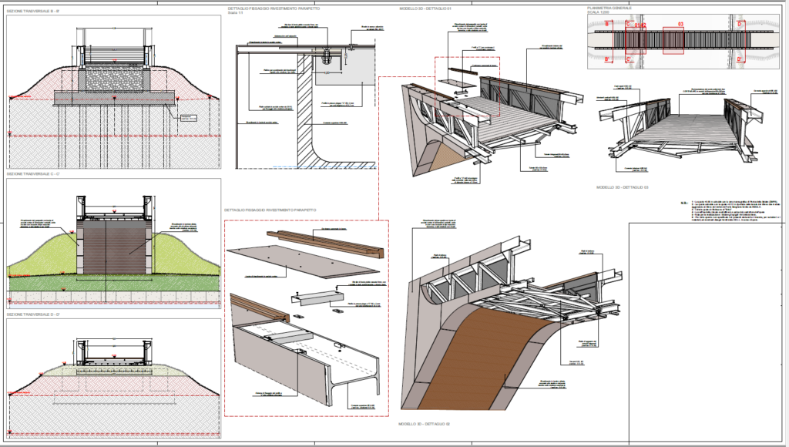The width and height of the screenshot is (789, 447).
Task: Click red section marker D on plan view
Action: tap(740, 25)
